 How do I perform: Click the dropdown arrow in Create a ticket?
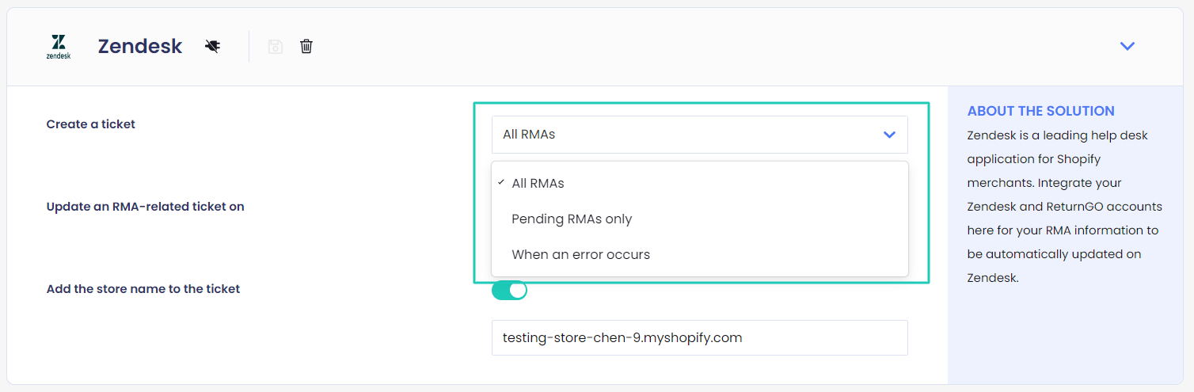point(889,135)
